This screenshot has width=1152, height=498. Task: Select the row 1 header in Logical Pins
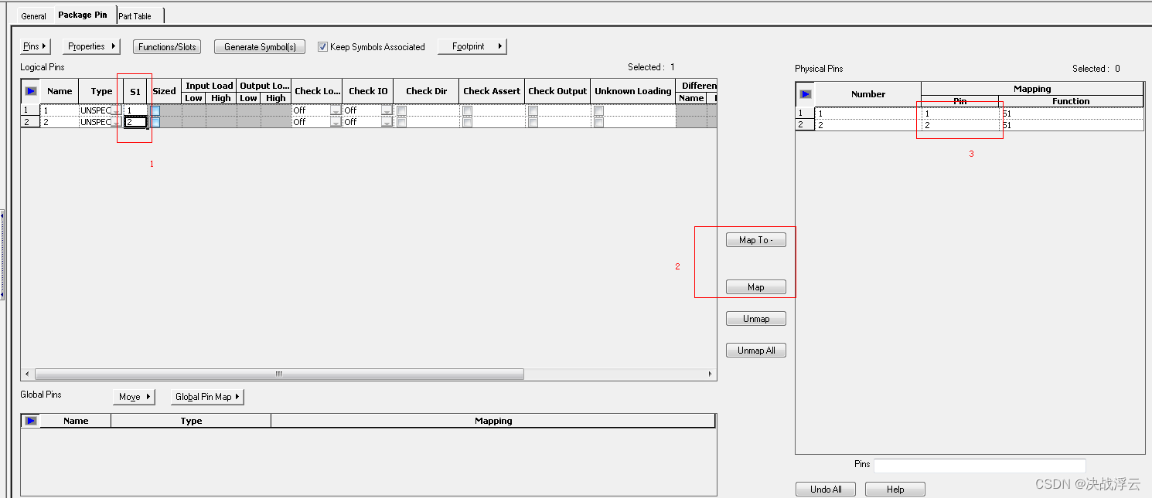coord(28,110)
